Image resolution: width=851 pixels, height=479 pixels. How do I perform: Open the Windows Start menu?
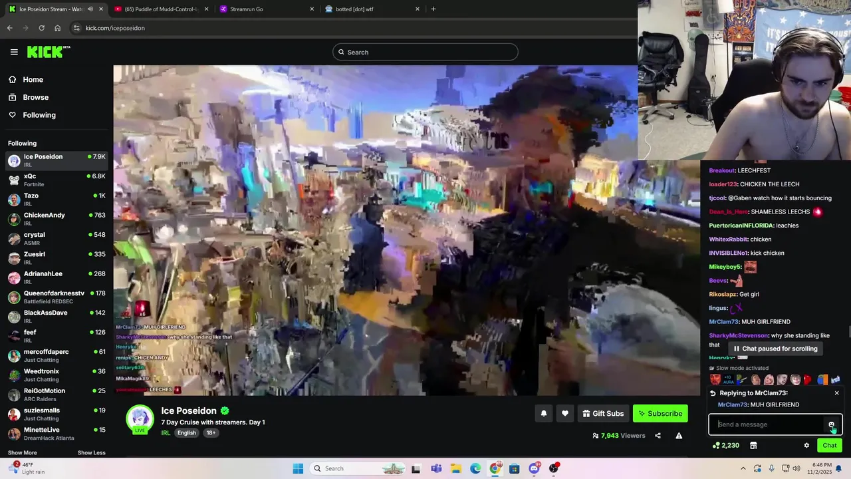click(298, 468)
